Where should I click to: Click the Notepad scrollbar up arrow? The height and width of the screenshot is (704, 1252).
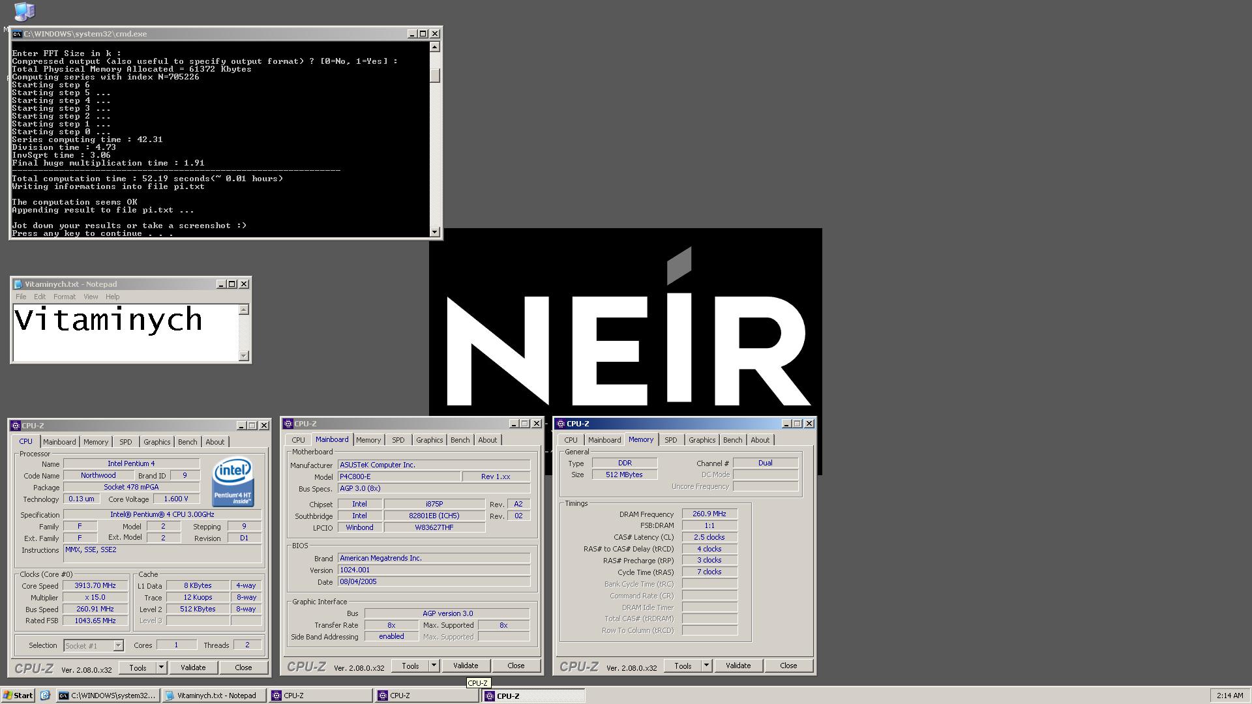(244, 310)
